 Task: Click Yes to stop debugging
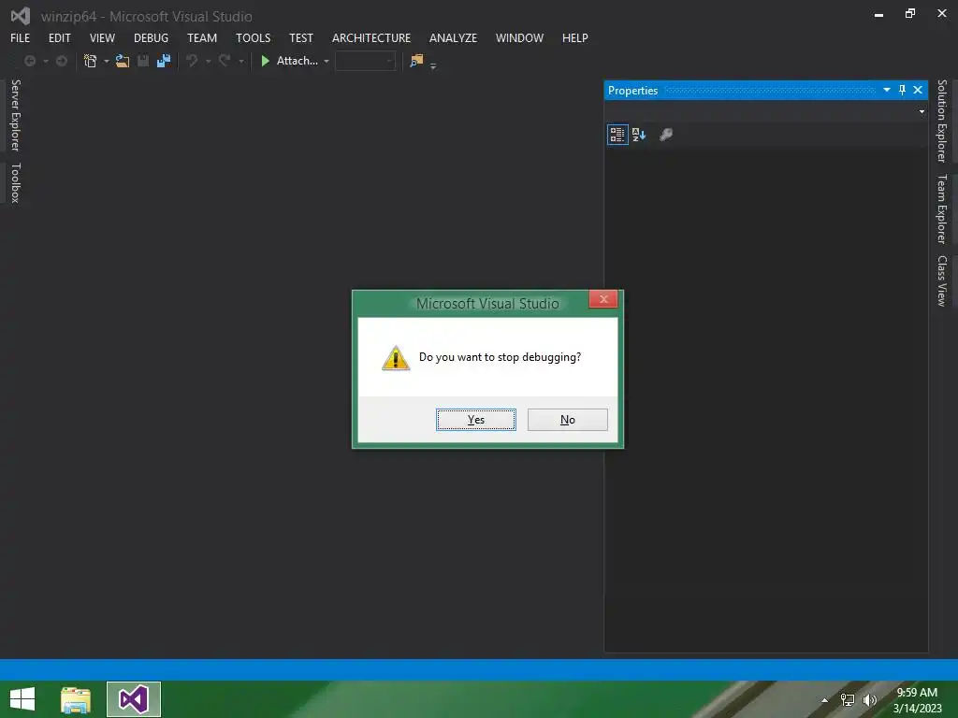click(476, 420)
